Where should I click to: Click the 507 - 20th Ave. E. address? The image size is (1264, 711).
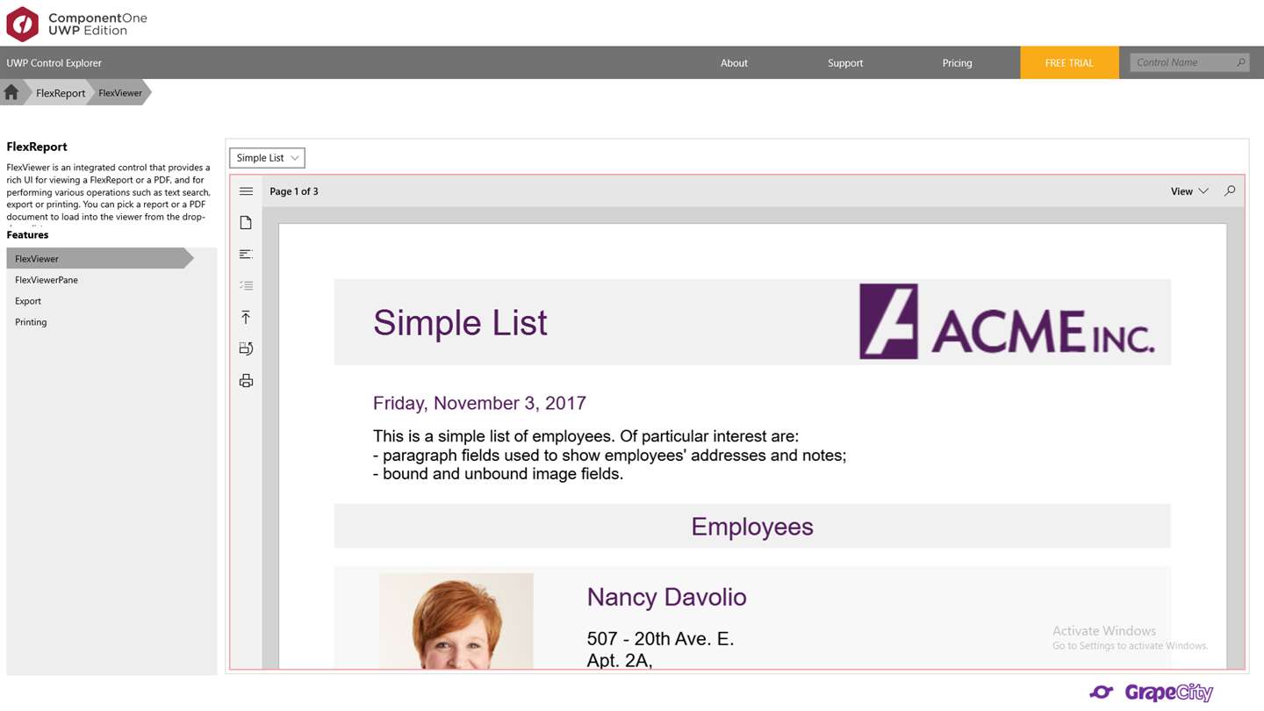tap(660, 639)
